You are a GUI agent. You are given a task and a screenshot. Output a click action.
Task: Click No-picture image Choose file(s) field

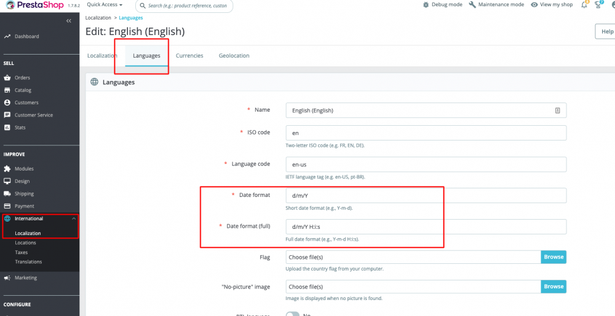[413, 287]
